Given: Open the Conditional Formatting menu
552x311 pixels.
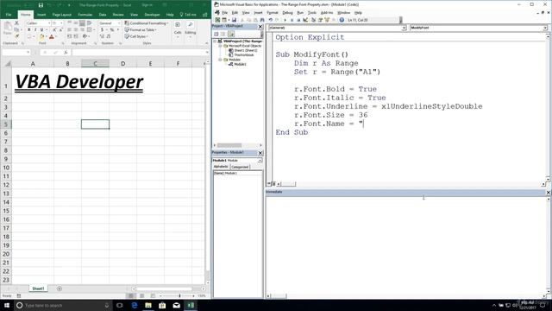Looking at the screenshot, I should click(x=147, y=23).
